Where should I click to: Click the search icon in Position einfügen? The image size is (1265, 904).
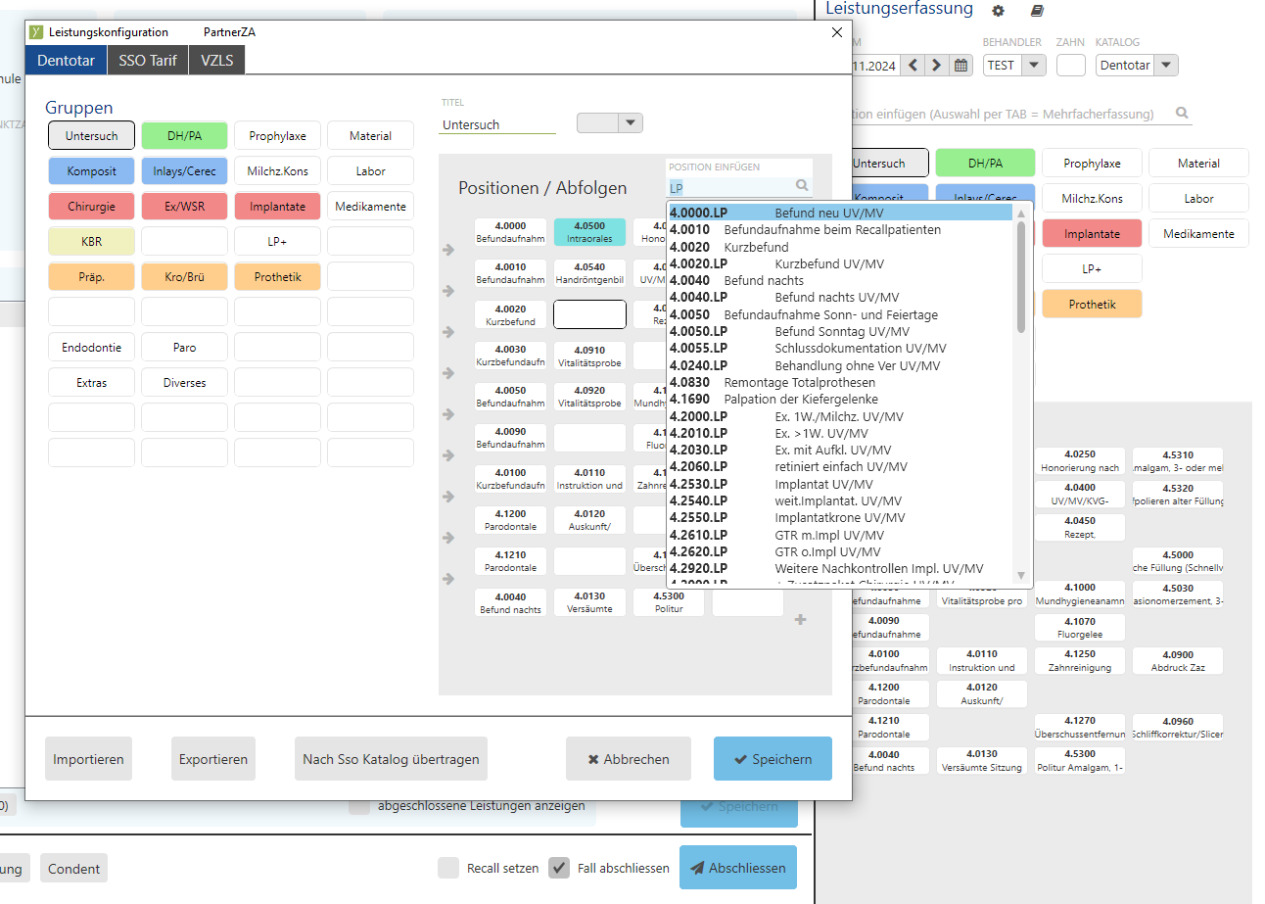click(x=802, y=185)
